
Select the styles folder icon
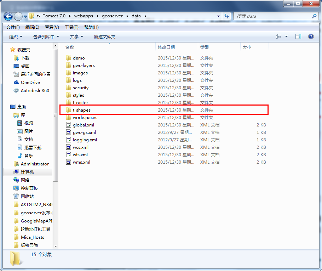pyautogui.click(x=69, y=95)
